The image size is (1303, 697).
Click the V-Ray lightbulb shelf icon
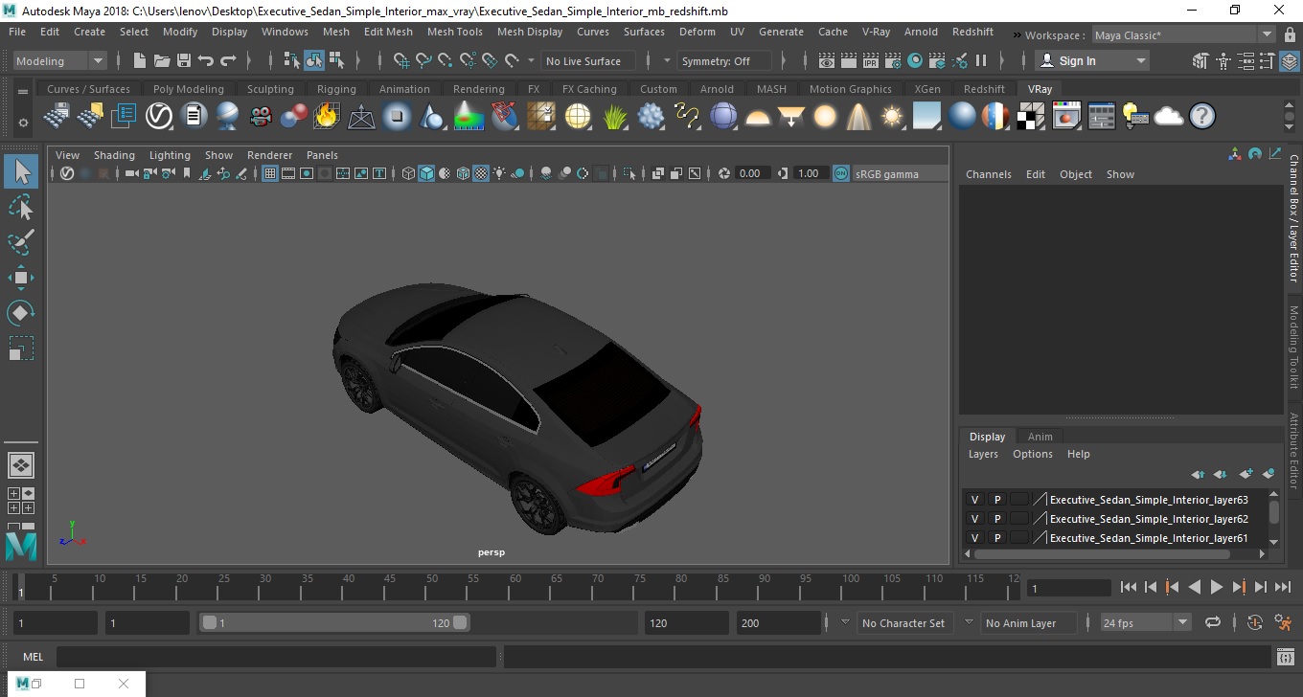pos(1135,117)
